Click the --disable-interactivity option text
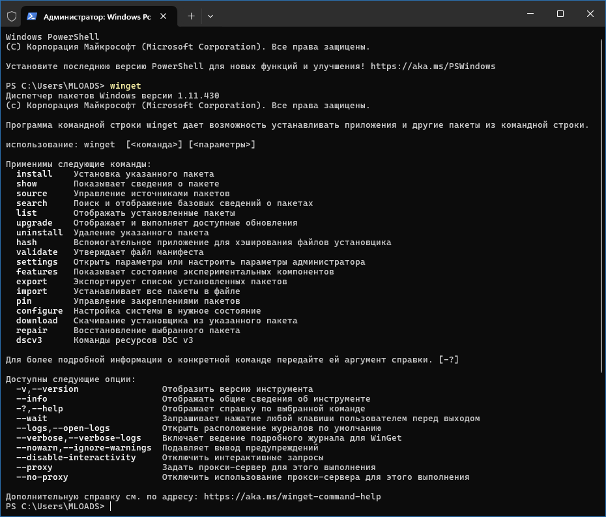 click(76, 457)
